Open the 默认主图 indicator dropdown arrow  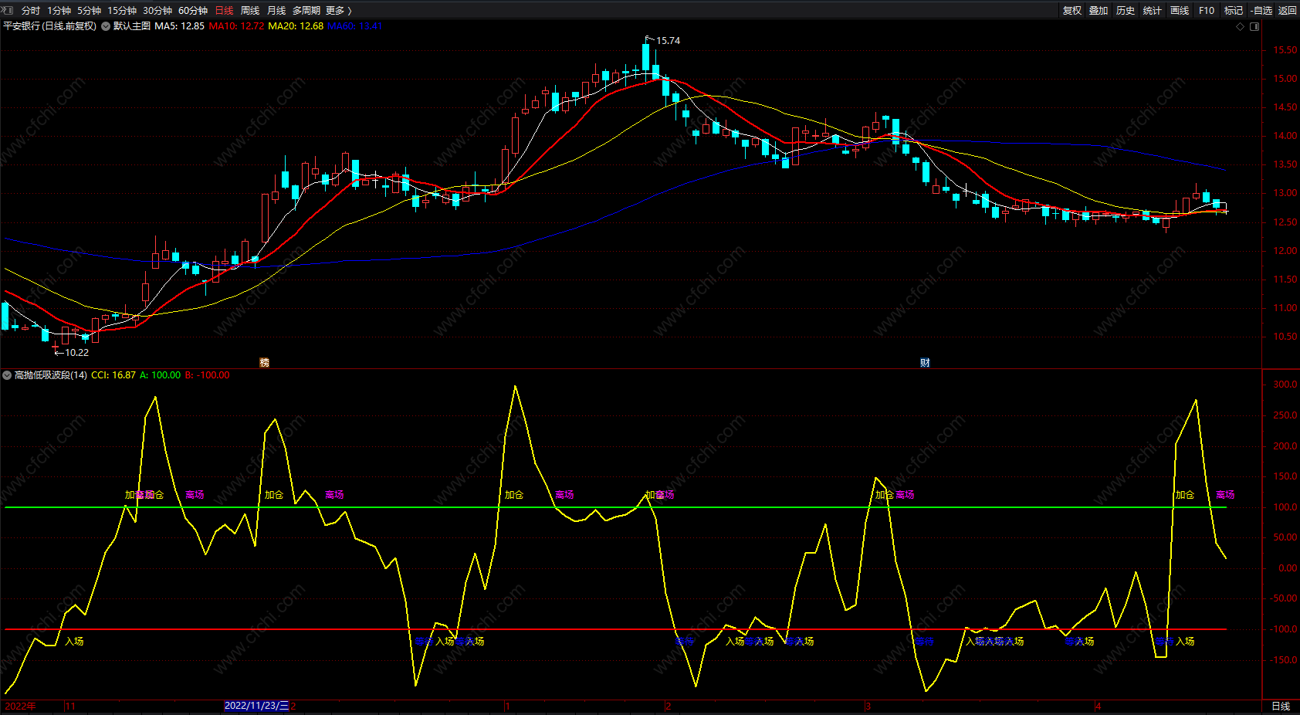[106, 26]
